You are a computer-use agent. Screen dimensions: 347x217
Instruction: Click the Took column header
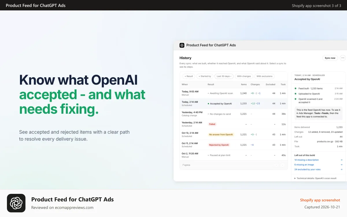[x=283, y=84]
